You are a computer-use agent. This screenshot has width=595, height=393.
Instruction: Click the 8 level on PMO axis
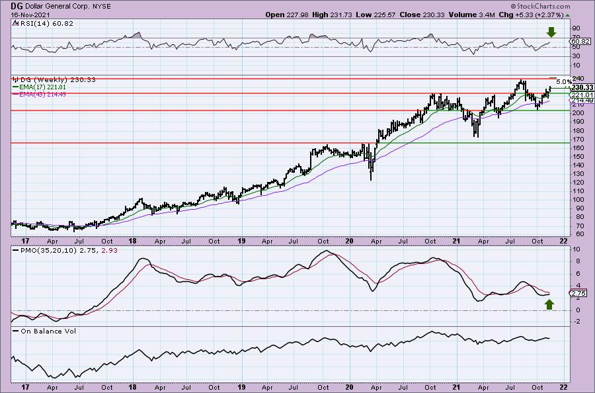click(577, 261)
